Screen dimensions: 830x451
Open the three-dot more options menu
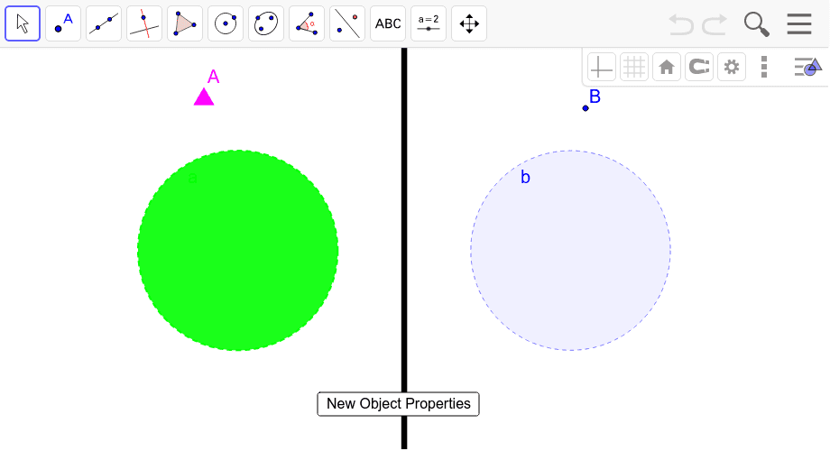[x=764, y=68]
